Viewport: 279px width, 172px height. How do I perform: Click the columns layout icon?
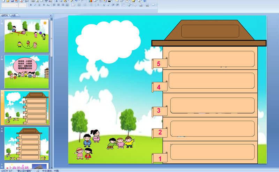(79, 5)
